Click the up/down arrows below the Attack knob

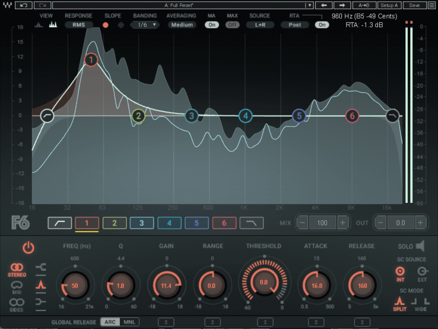[x=316, y=322]
